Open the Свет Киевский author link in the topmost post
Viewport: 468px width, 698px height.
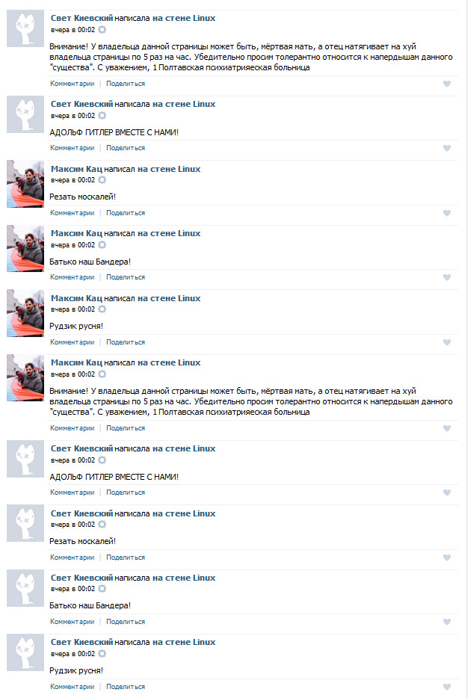(x=82, y=18)
